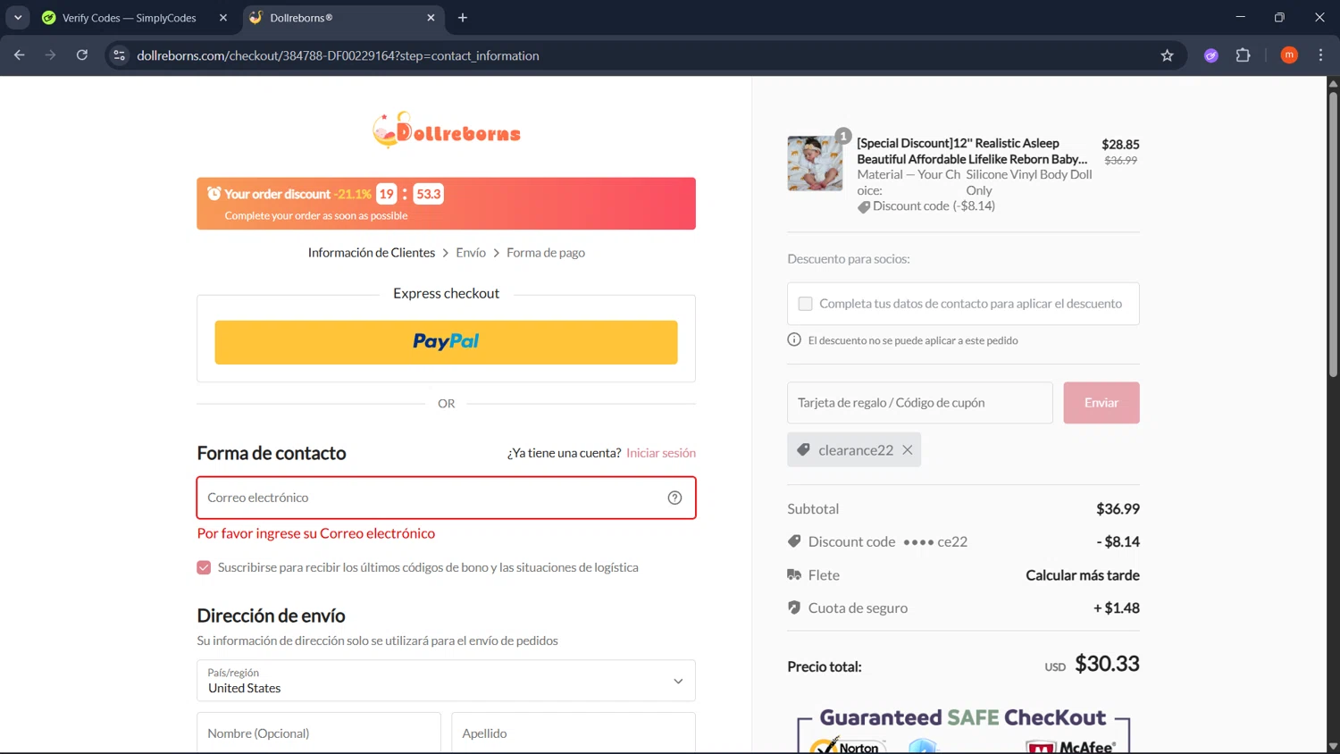Click the Dollreborns logo

click(x=446, y=130)
